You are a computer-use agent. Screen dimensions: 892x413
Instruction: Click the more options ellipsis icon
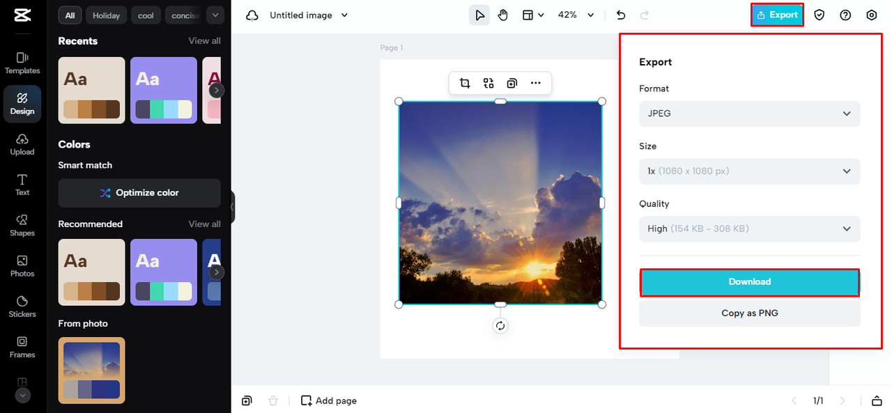pos(535,84)
